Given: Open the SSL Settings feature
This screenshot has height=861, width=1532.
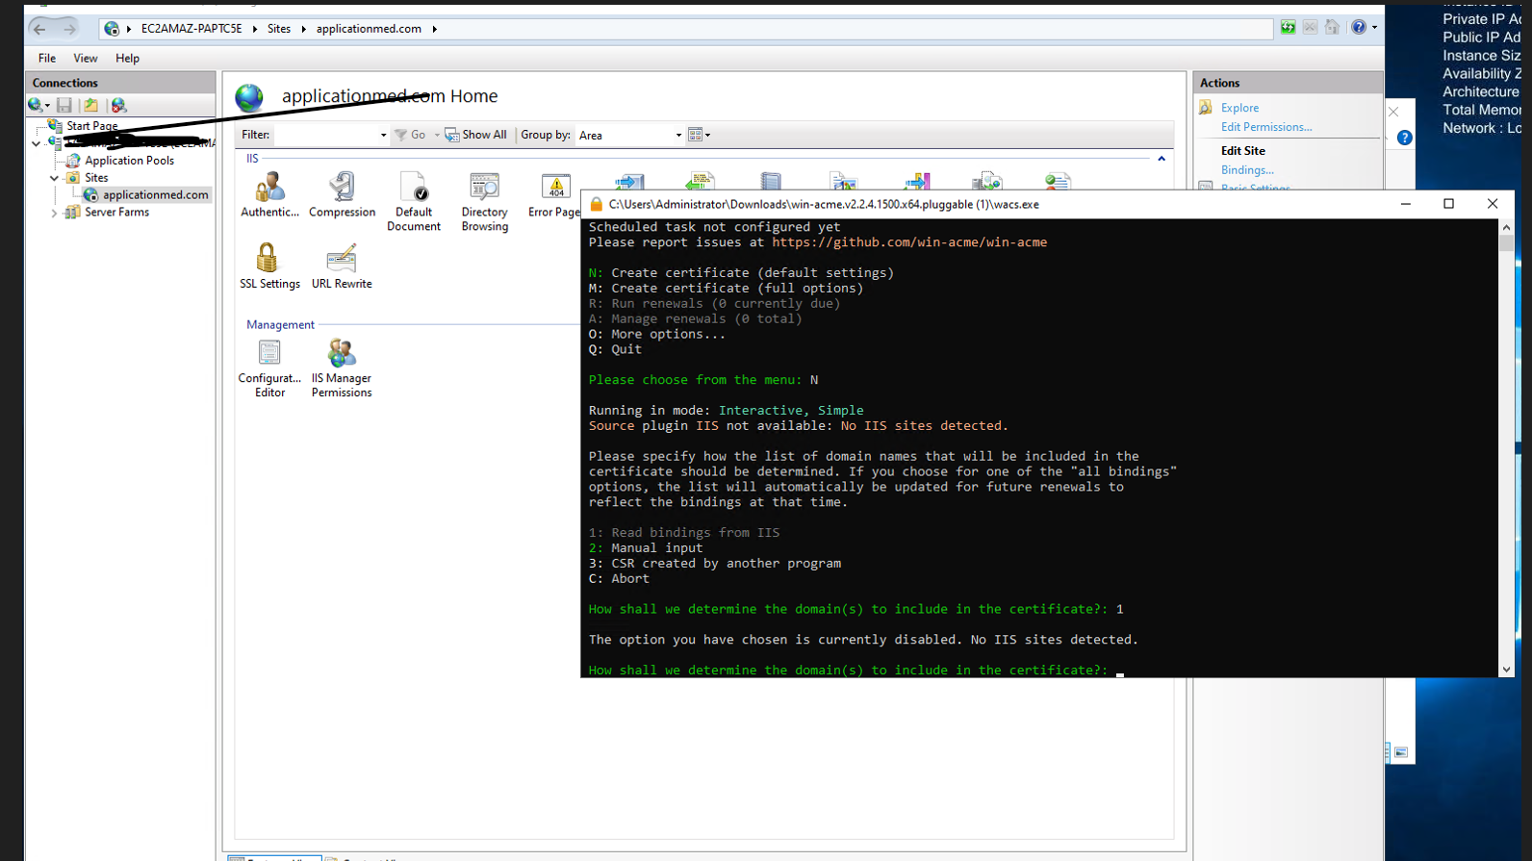Looking at the screenshot, I should click(269, 266).
